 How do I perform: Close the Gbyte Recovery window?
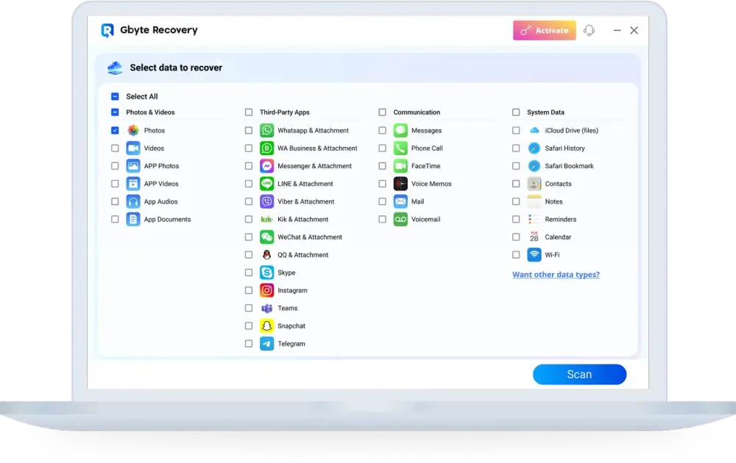pyautogui.click(x=634, y=30)
